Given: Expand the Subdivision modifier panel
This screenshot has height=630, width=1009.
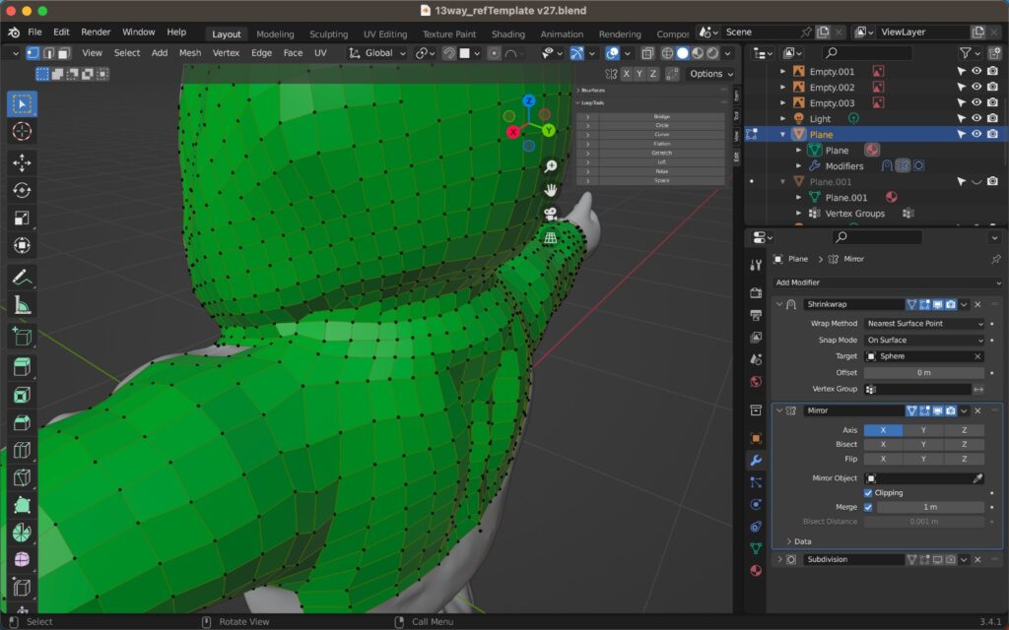Looking at the screenshot, I should pos(780,559).
